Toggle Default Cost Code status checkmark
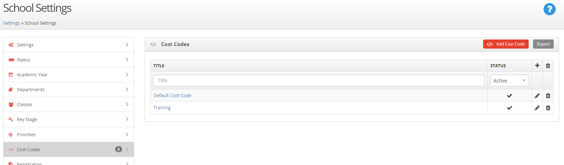 [510, 96]
